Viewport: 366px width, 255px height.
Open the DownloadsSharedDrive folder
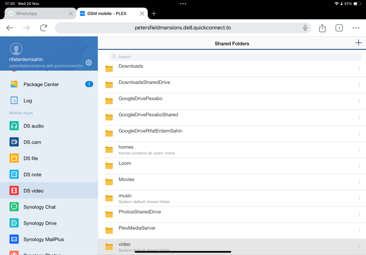click(x=232, y=85)
